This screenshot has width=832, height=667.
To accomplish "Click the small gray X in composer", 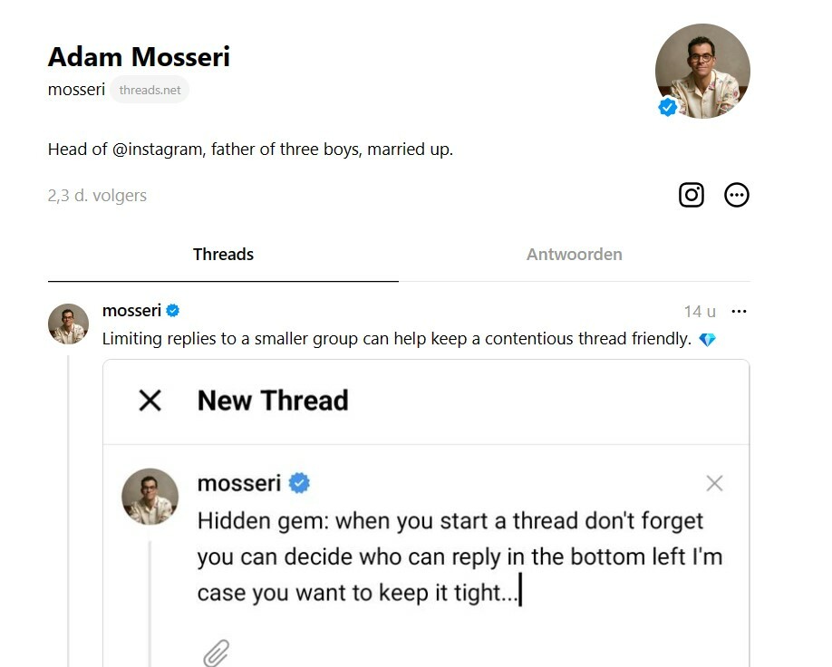I will point(714,483).
